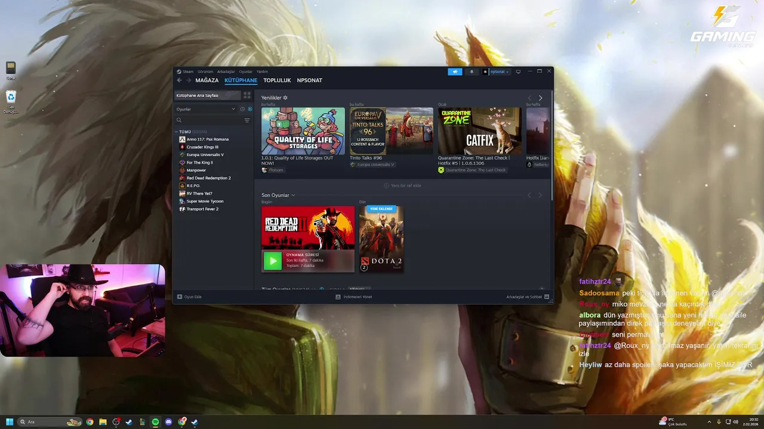Open friends chat icon at bottom right
This screenshot has height=429, width=764.
(547, 297)
